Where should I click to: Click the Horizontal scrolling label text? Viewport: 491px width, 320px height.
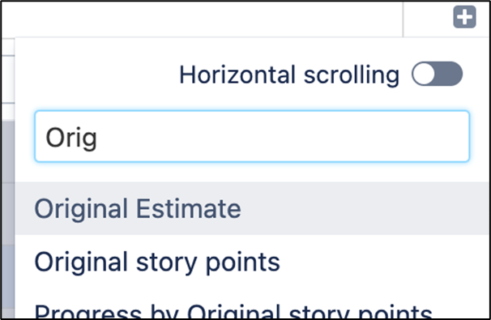[289, 75]
